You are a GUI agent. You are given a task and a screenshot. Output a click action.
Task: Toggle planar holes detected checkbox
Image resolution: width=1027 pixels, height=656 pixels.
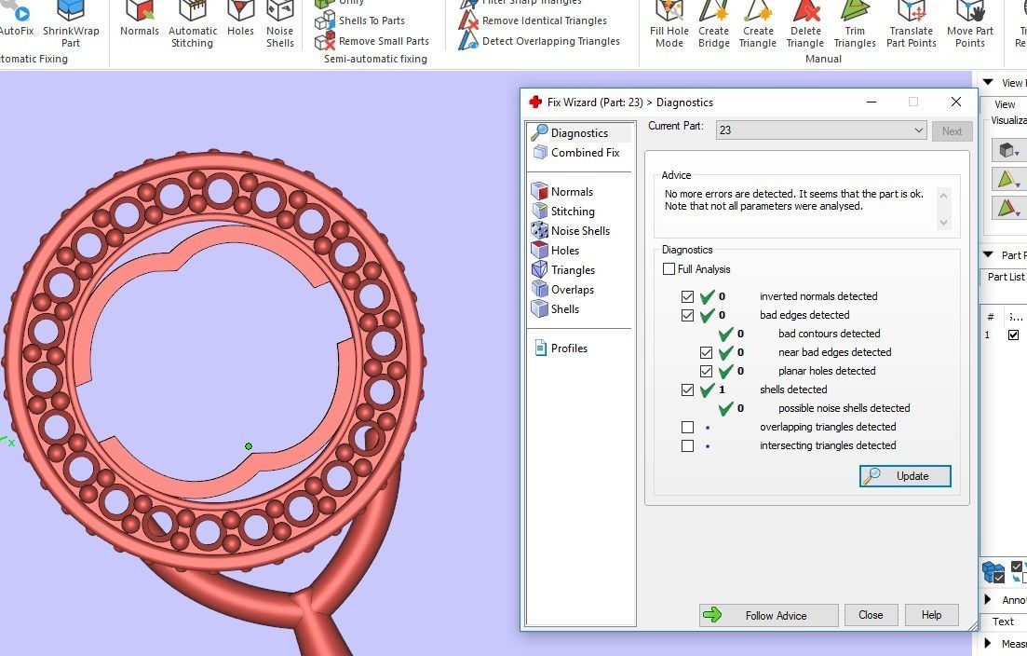(x=706, y=371)
